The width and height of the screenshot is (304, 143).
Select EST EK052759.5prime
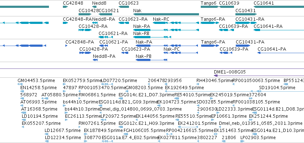(x=64, y=84)
